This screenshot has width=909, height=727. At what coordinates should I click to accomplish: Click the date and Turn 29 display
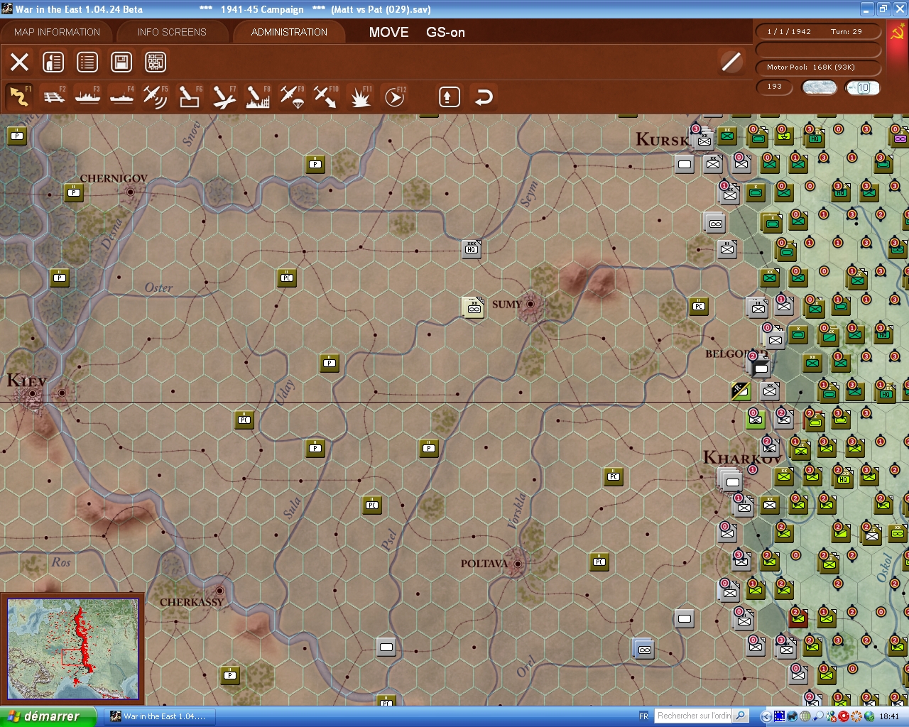[x=818, y=31]
